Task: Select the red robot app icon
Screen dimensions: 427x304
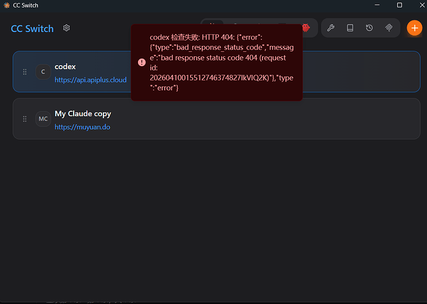Action: 306,28
